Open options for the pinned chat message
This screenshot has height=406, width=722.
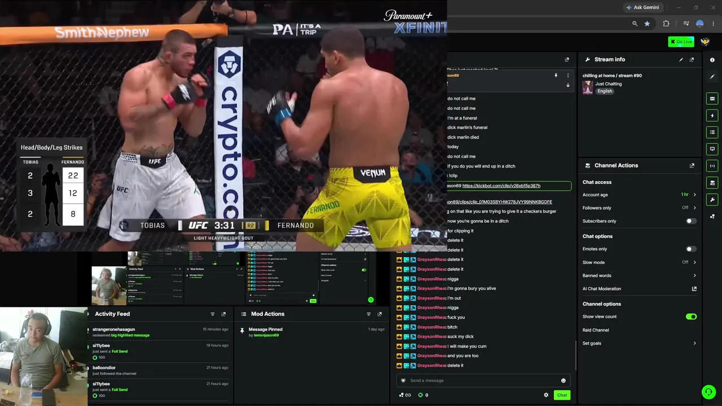point(568,76)
